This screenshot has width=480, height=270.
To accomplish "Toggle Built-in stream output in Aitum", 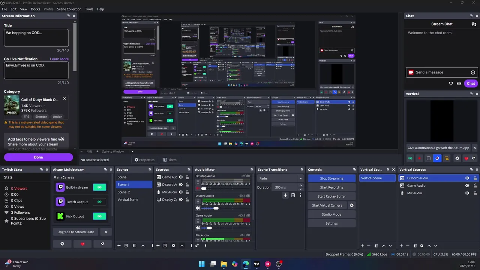I will [99, 187].
